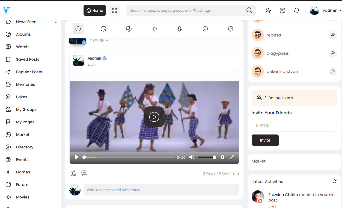Open dlagypasel's profile

(x=278, y=53)
